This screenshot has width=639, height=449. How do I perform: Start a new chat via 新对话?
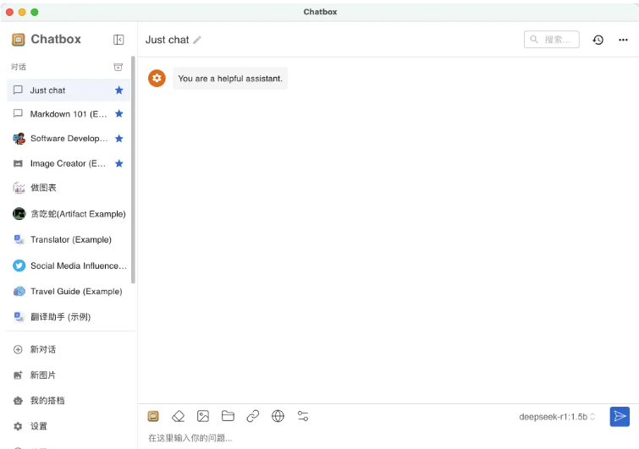[x=69, y=350]
